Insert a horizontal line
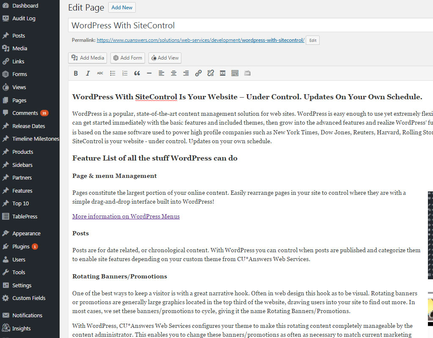Image resolution: width=433 pixels, height=338 pixels. click(x=149, y=74)
